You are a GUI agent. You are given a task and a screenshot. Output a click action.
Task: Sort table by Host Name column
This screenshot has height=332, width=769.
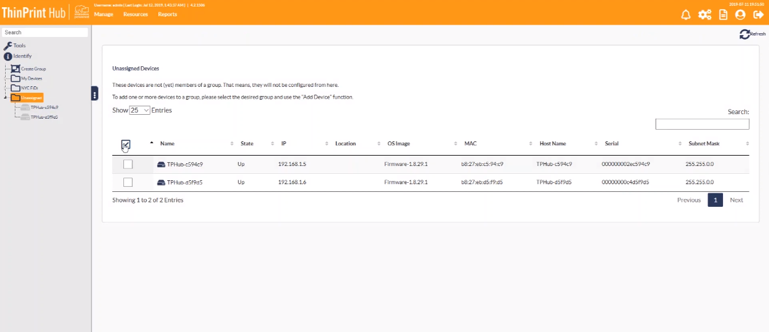point(552,144)
